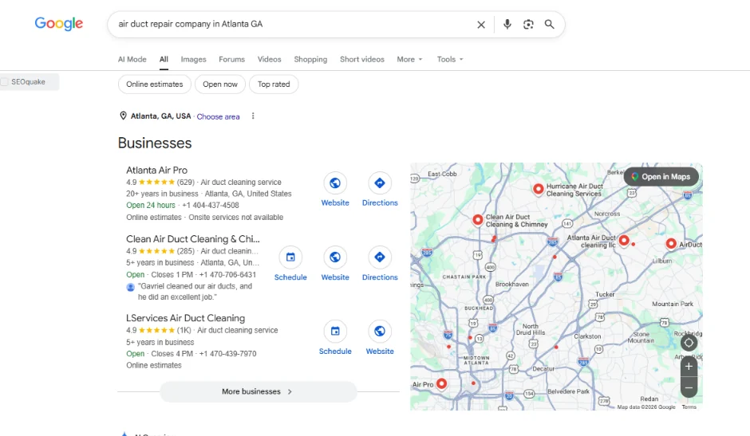Switch to Forums tab
The width and height of the screenshot is (750, 436).
(231, 59)
